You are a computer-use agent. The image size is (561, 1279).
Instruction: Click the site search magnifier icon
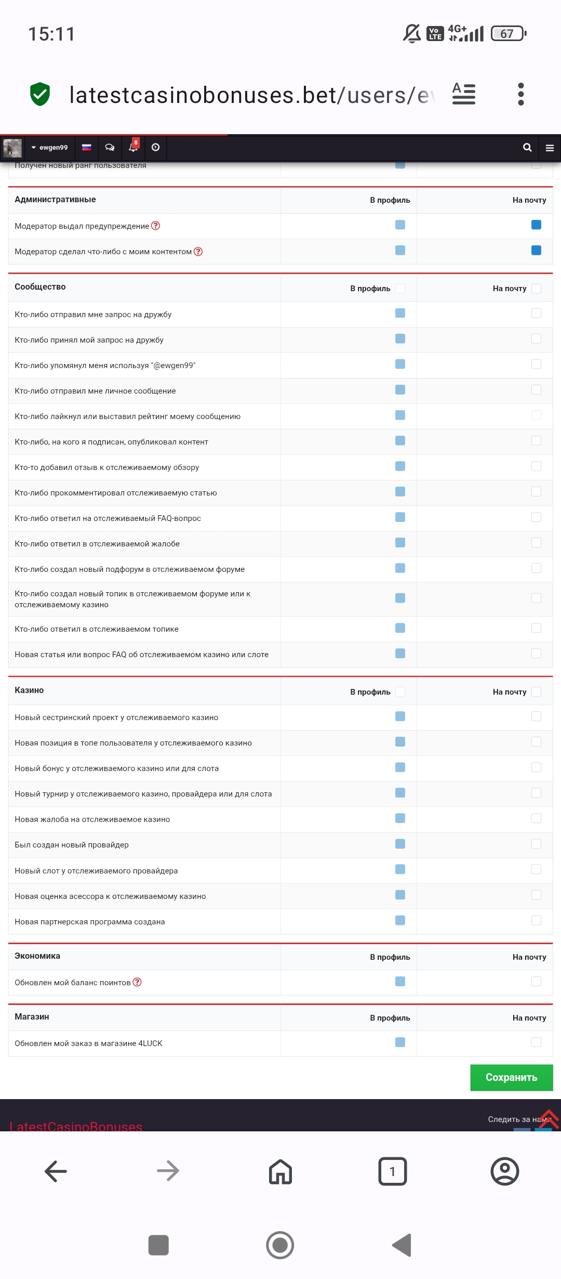(527, 148)
